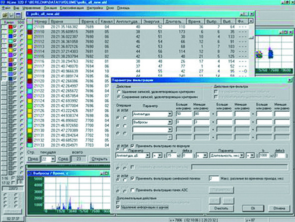Screen dimensions: 295x222
Task: Open the Амплитуда parameter dropdown
Action: (170, 114)
